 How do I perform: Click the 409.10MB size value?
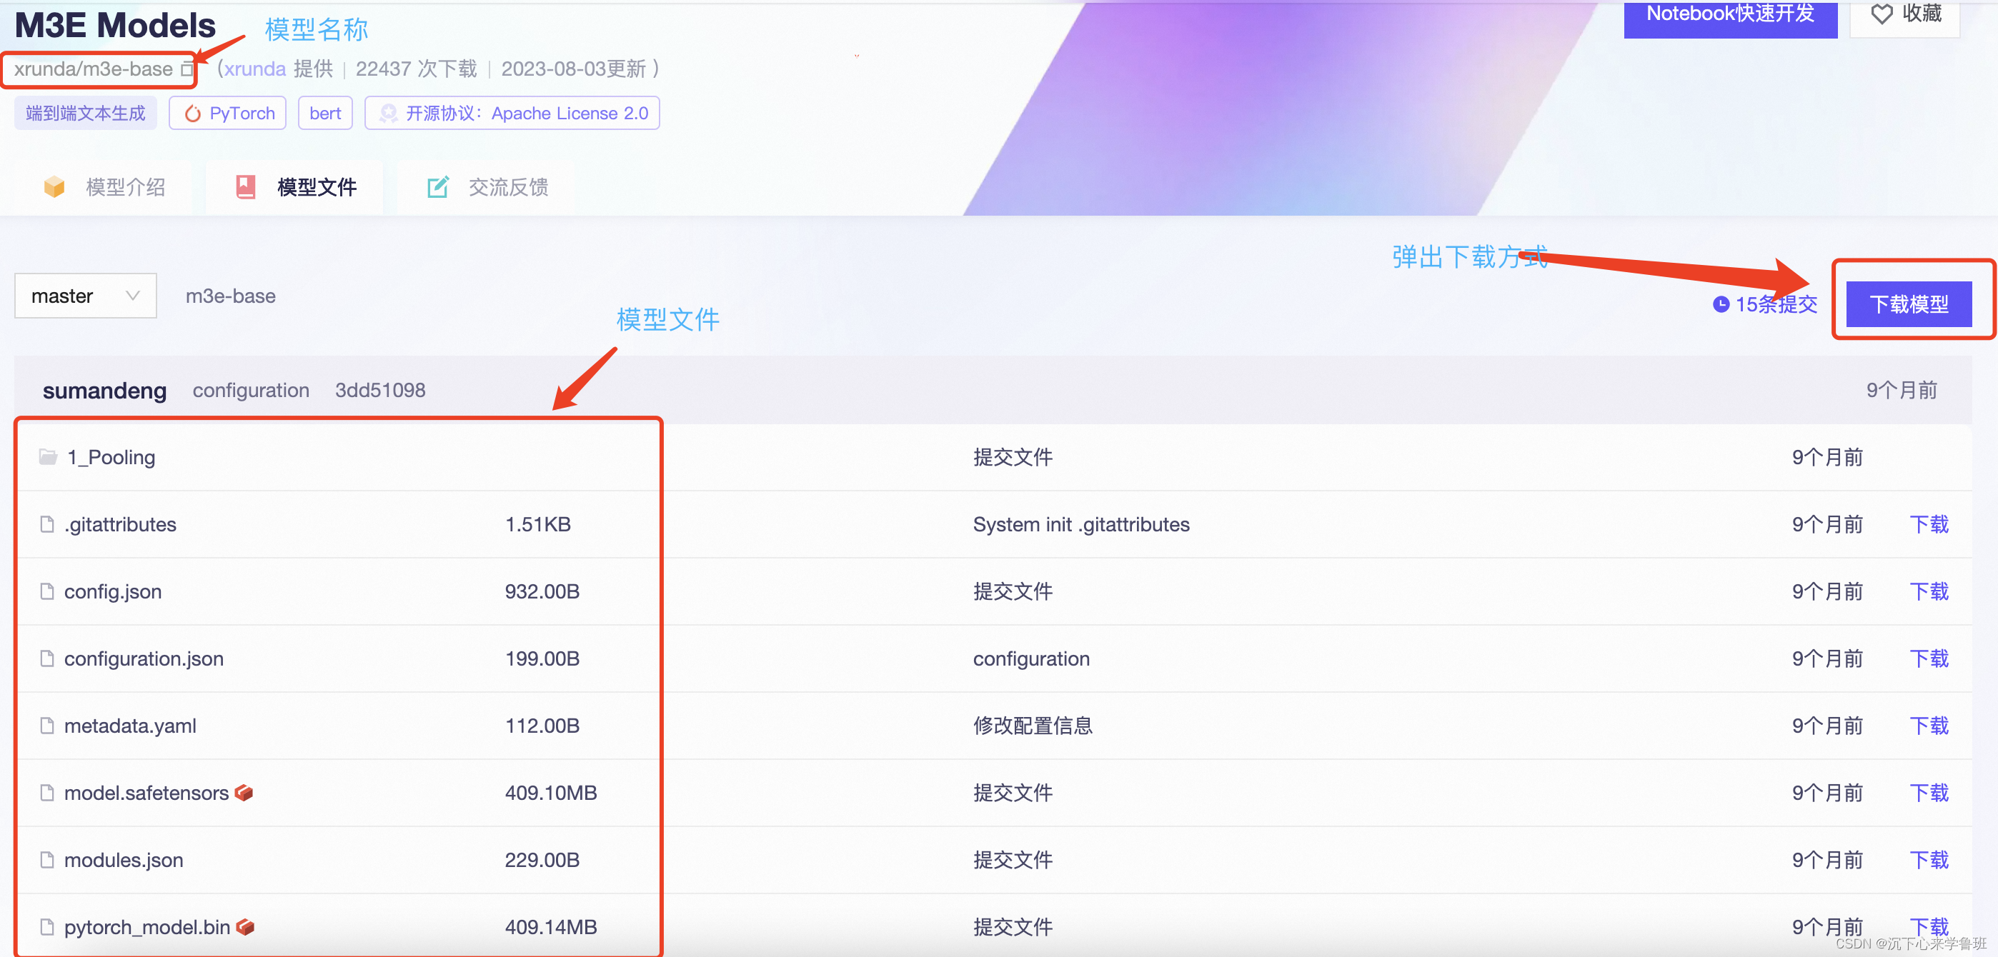click(x=551, y=793)
